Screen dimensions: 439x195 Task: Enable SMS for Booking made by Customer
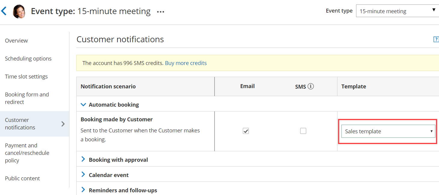tap(303, 131)
